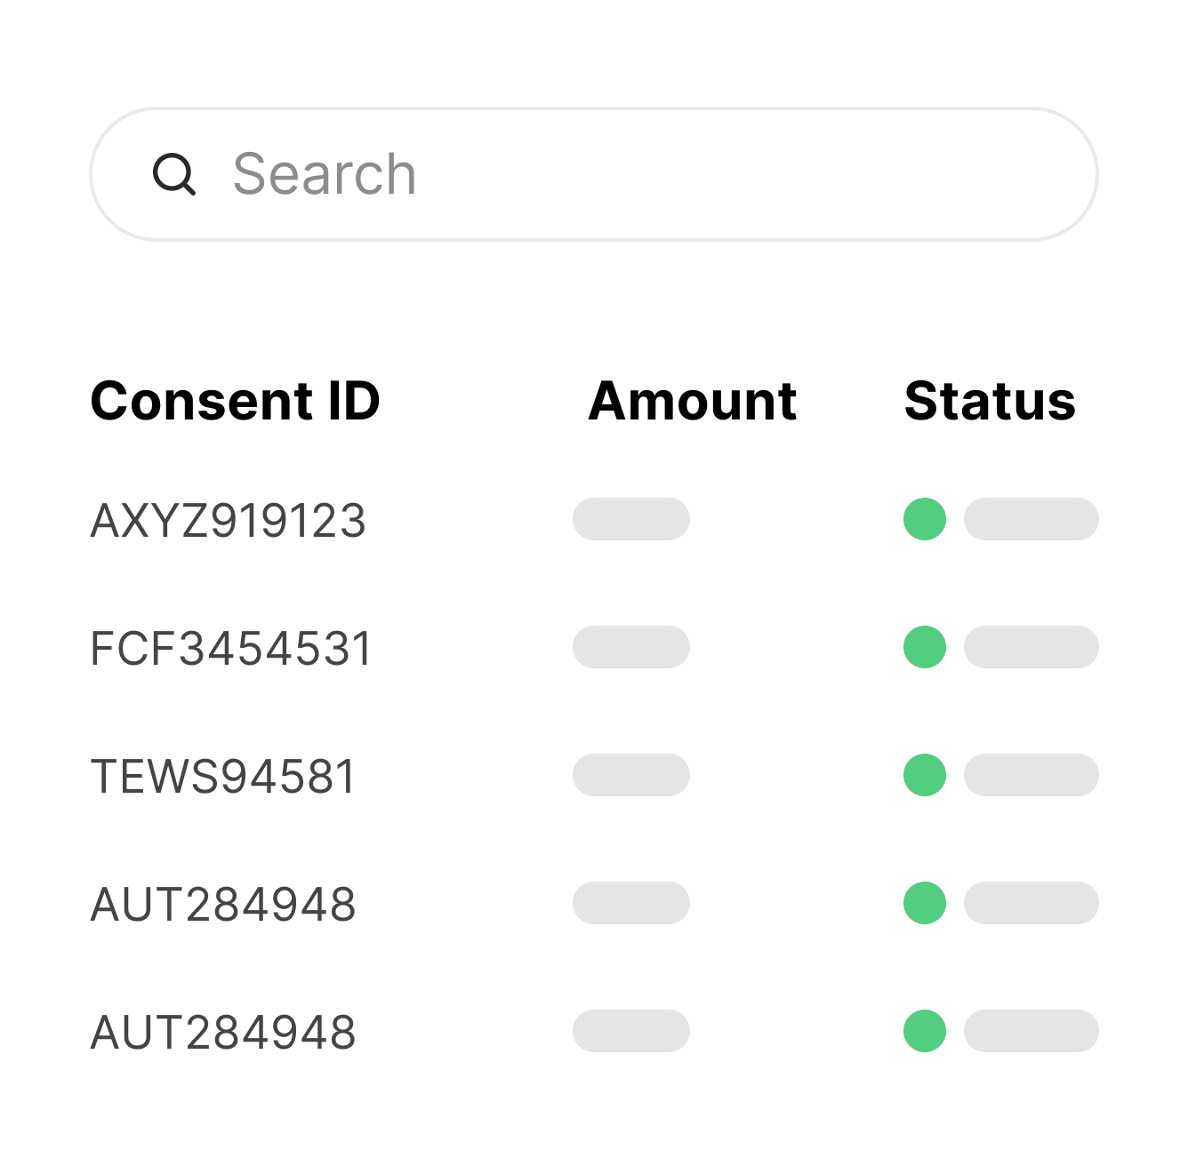This screenshot has height=1166, width=1188.
Task: Focus the Search input field
Action: pos(622,174)
